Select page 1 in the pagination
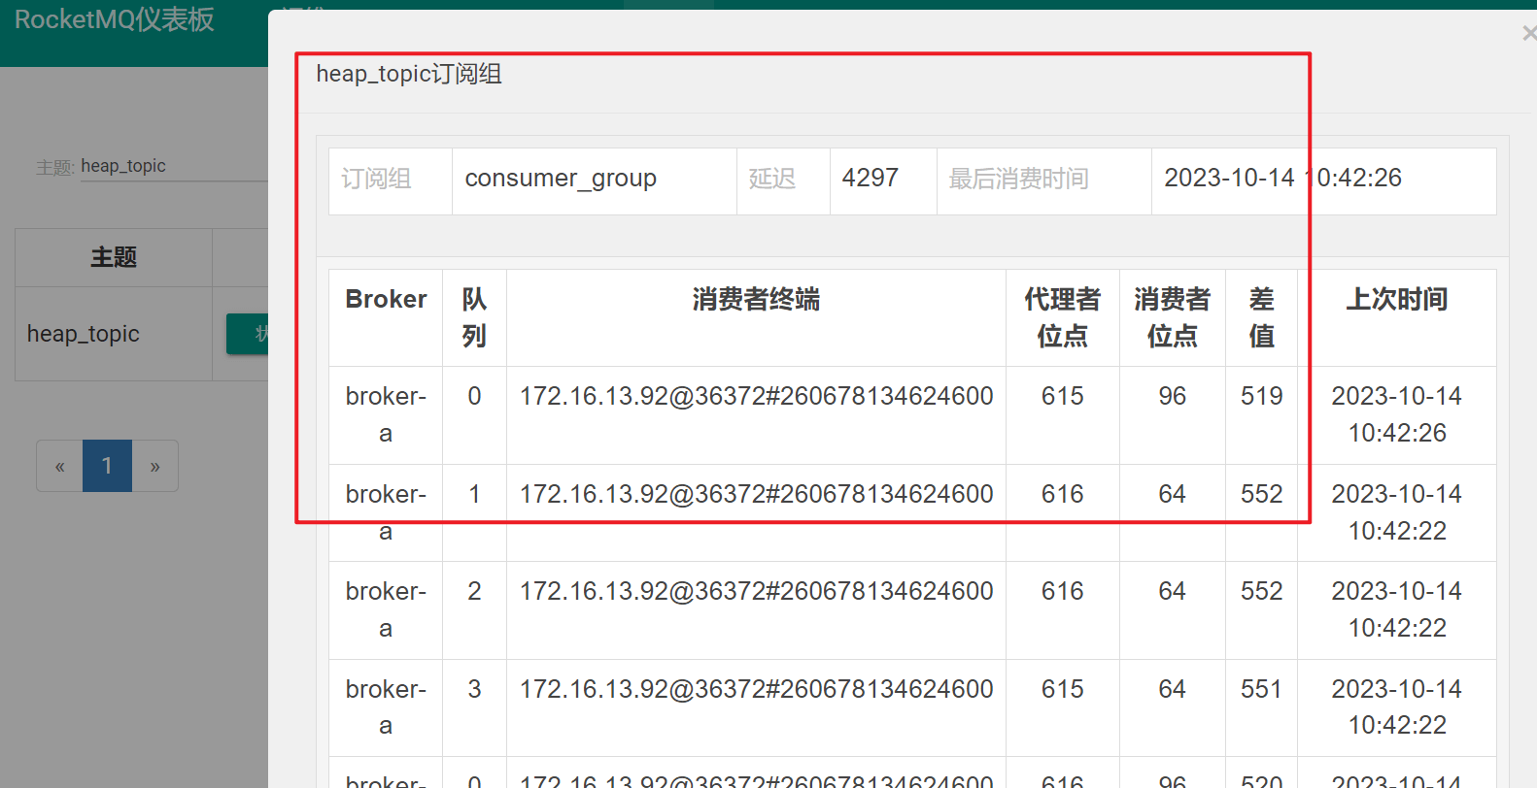This screenshot has height=788, width=1537. [107, 467]
